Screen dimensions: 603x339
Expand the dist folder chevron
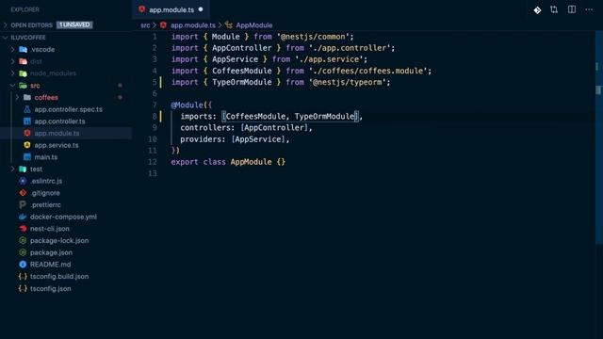click(x=12, y=61)
